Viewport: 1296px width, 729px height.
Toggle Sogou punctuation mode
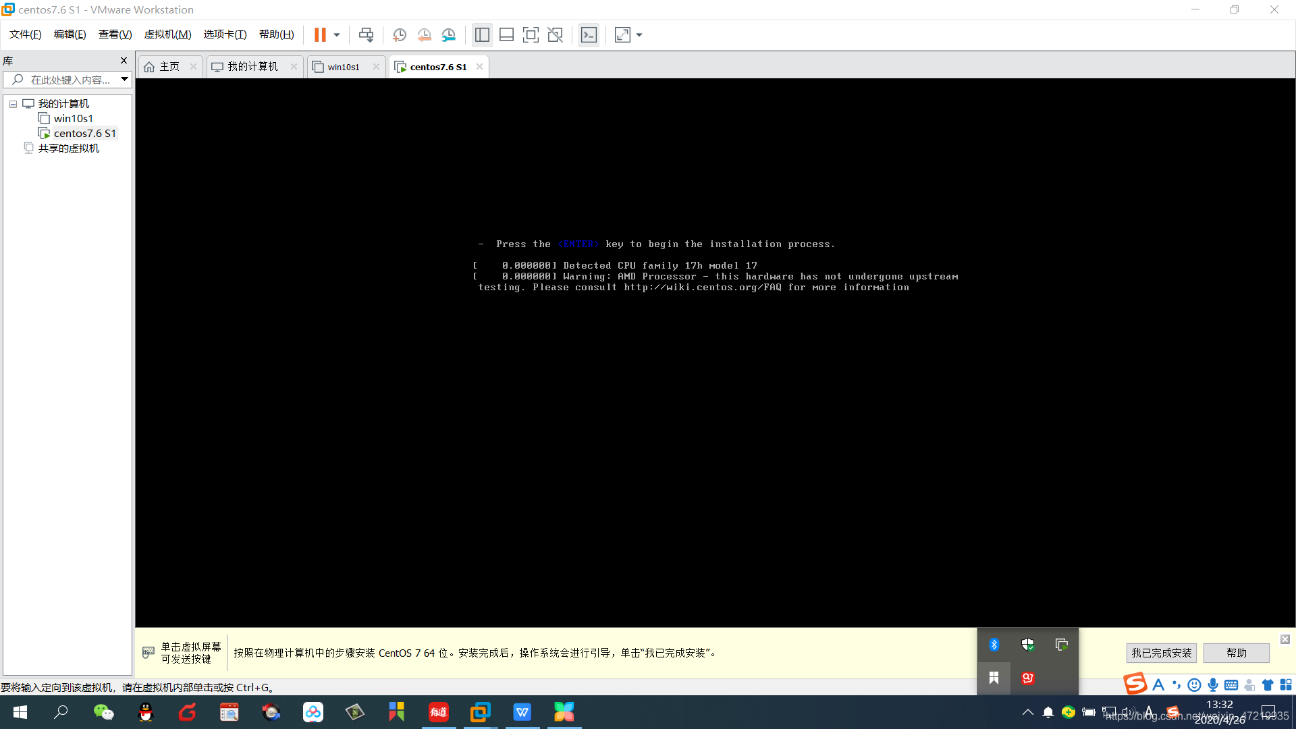point(1177,685)
